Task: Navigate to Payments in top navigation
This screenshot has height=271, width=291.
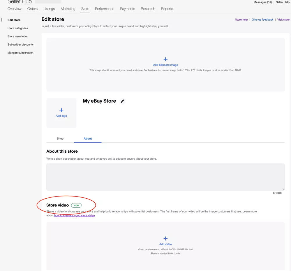Action: point(127,9)
